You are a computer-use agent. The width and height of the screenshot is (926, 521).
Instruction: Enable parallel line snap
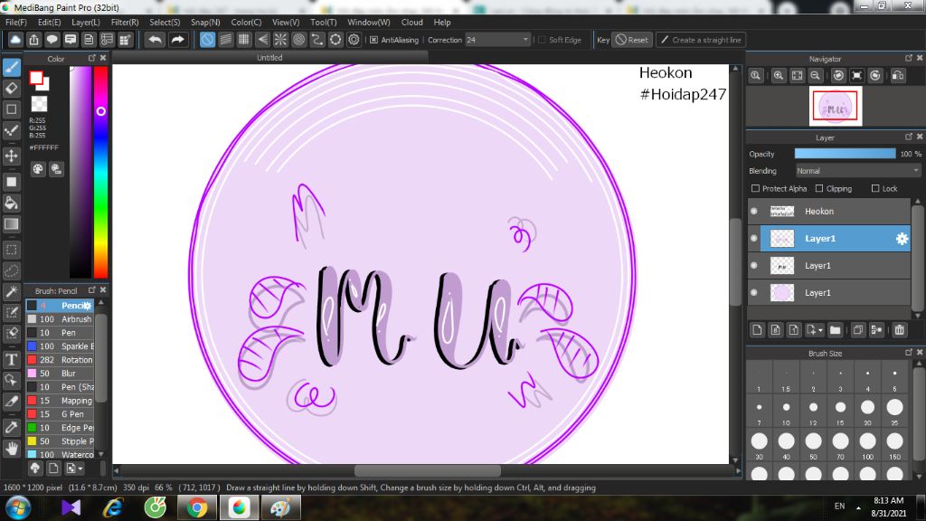(225, 40)
